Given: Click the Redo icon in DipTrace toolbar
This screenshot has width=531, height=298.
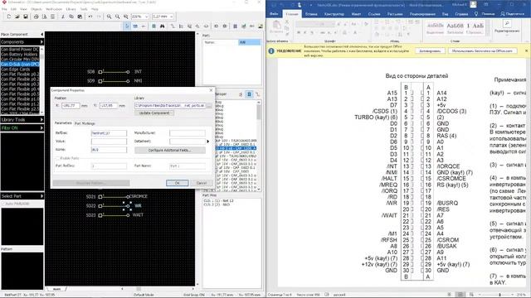Looking at the screenshot, I should (x=99, y=17).
